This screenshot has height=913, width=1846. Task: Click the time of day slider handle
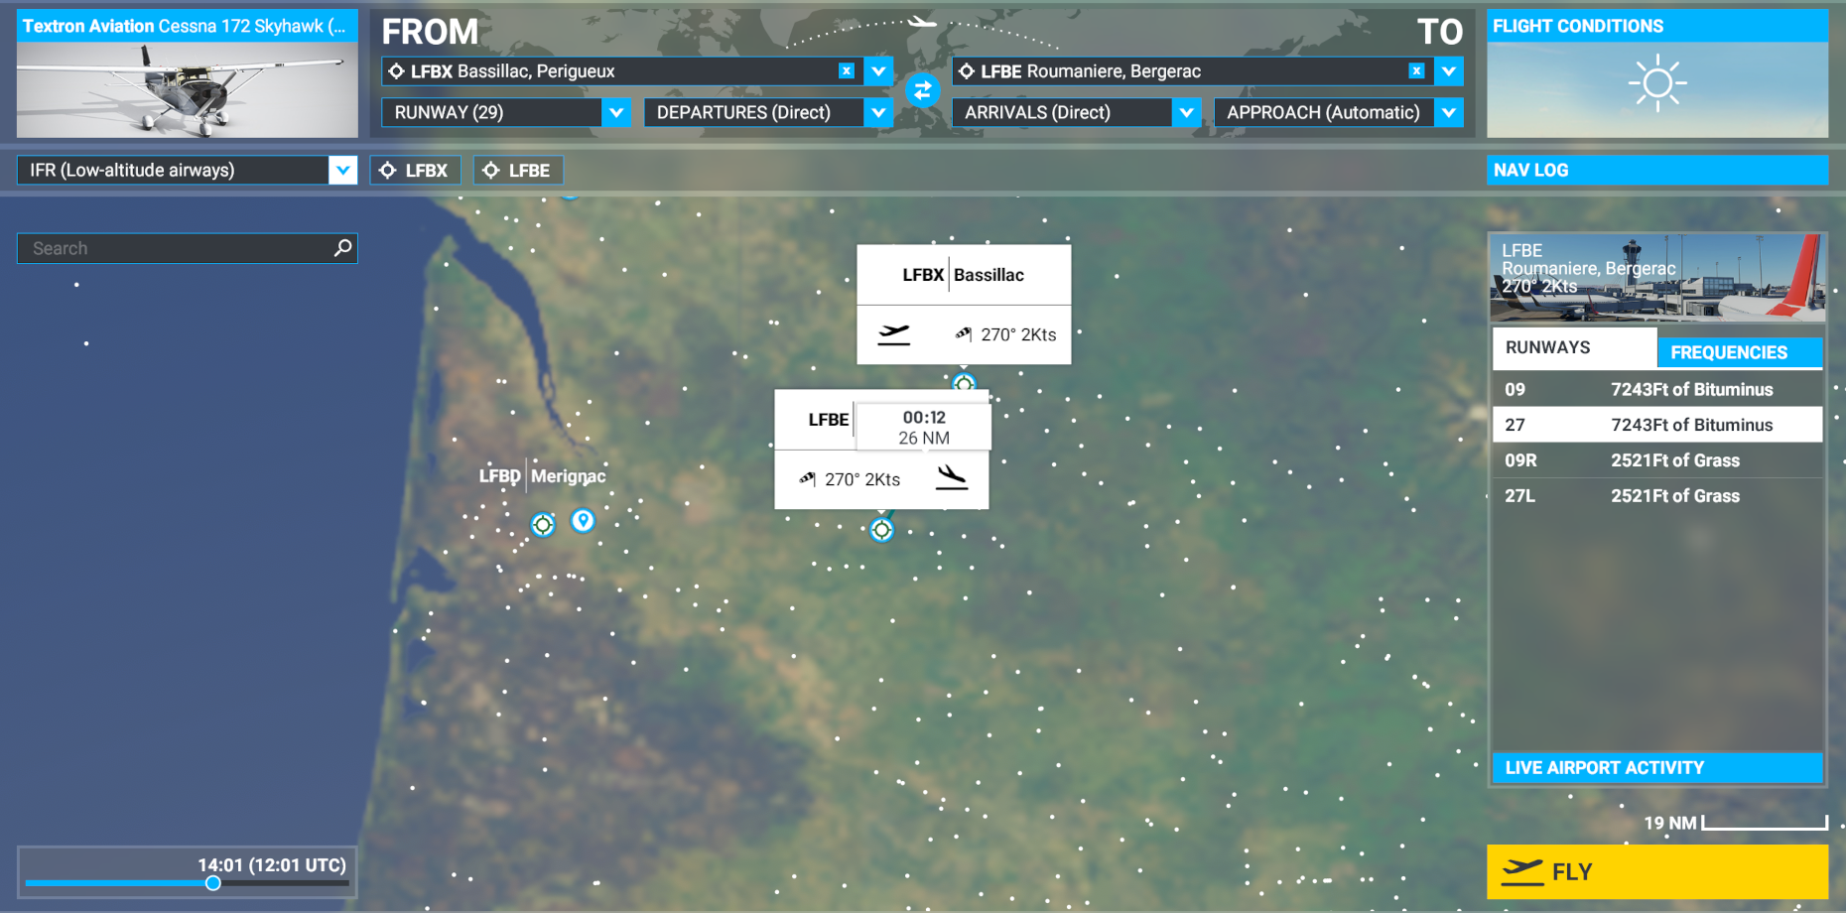(x=212, y=883)
